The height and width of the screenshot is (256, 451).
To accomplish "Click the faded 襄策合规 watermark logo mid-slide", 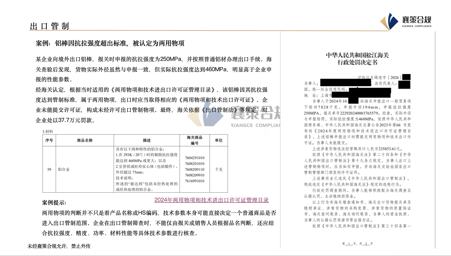I will (x=234, y=115).
